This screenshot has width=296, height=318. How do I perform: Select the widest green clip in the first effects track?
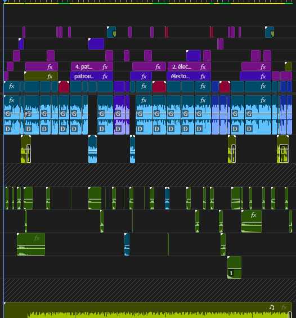point(95,198)
